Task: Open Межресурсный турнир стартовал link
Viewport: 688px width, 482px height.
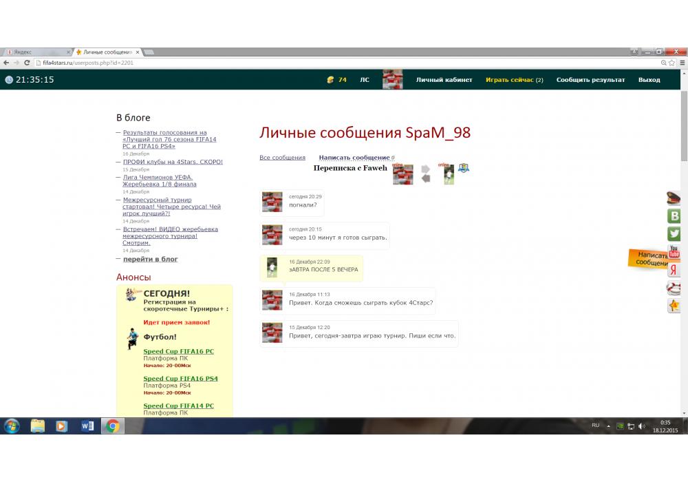Action: [171, 207]
